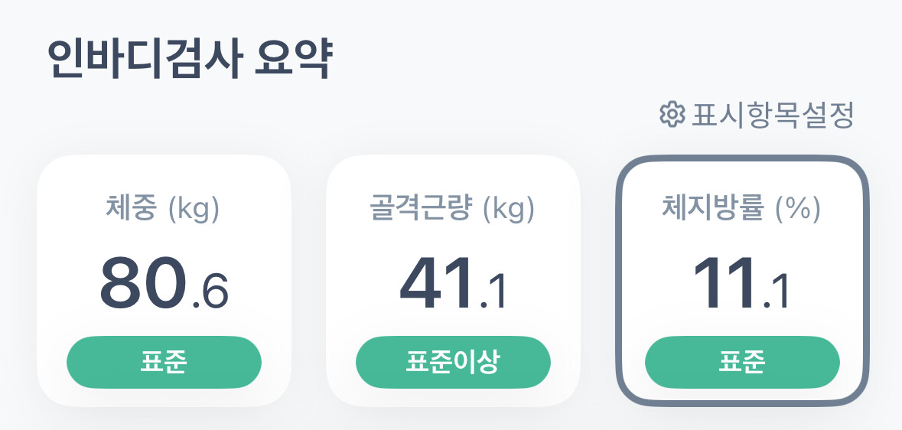The height and width of the screenshot is (430, 902).
Task: Select the 체지방률 label in the highlighted card
Action: 713,209
